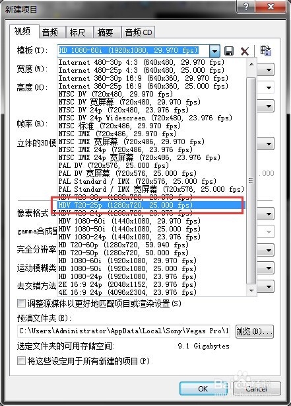This screenshot has width=291, height=406.
Task: Switch to the 音频 tab
Action: tap(53, 32)
